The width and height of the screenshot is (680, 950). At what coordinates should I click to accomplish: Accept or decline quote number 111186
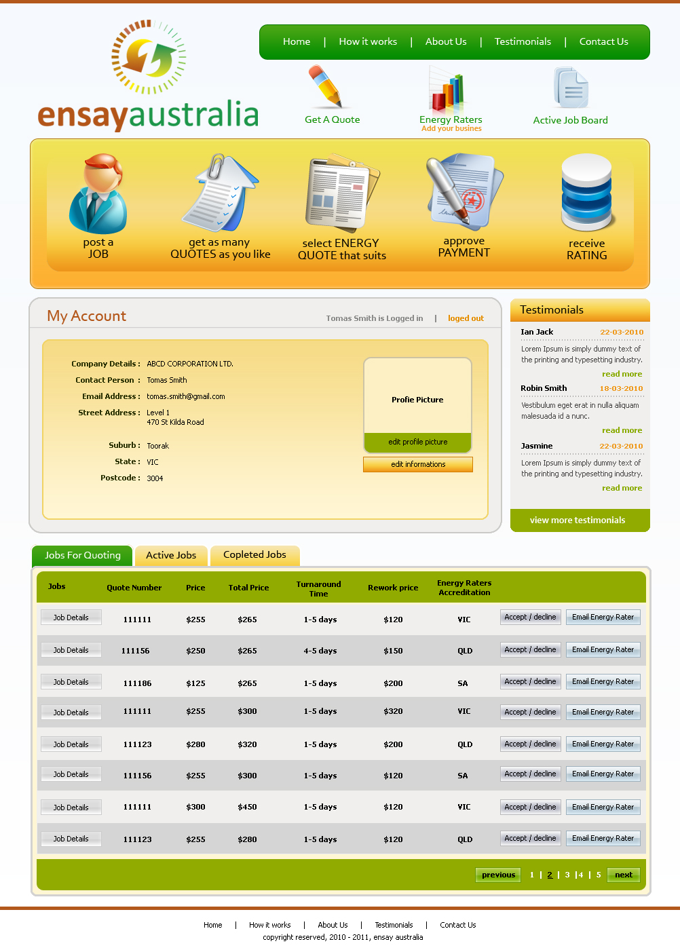click(x=530, y=681)
